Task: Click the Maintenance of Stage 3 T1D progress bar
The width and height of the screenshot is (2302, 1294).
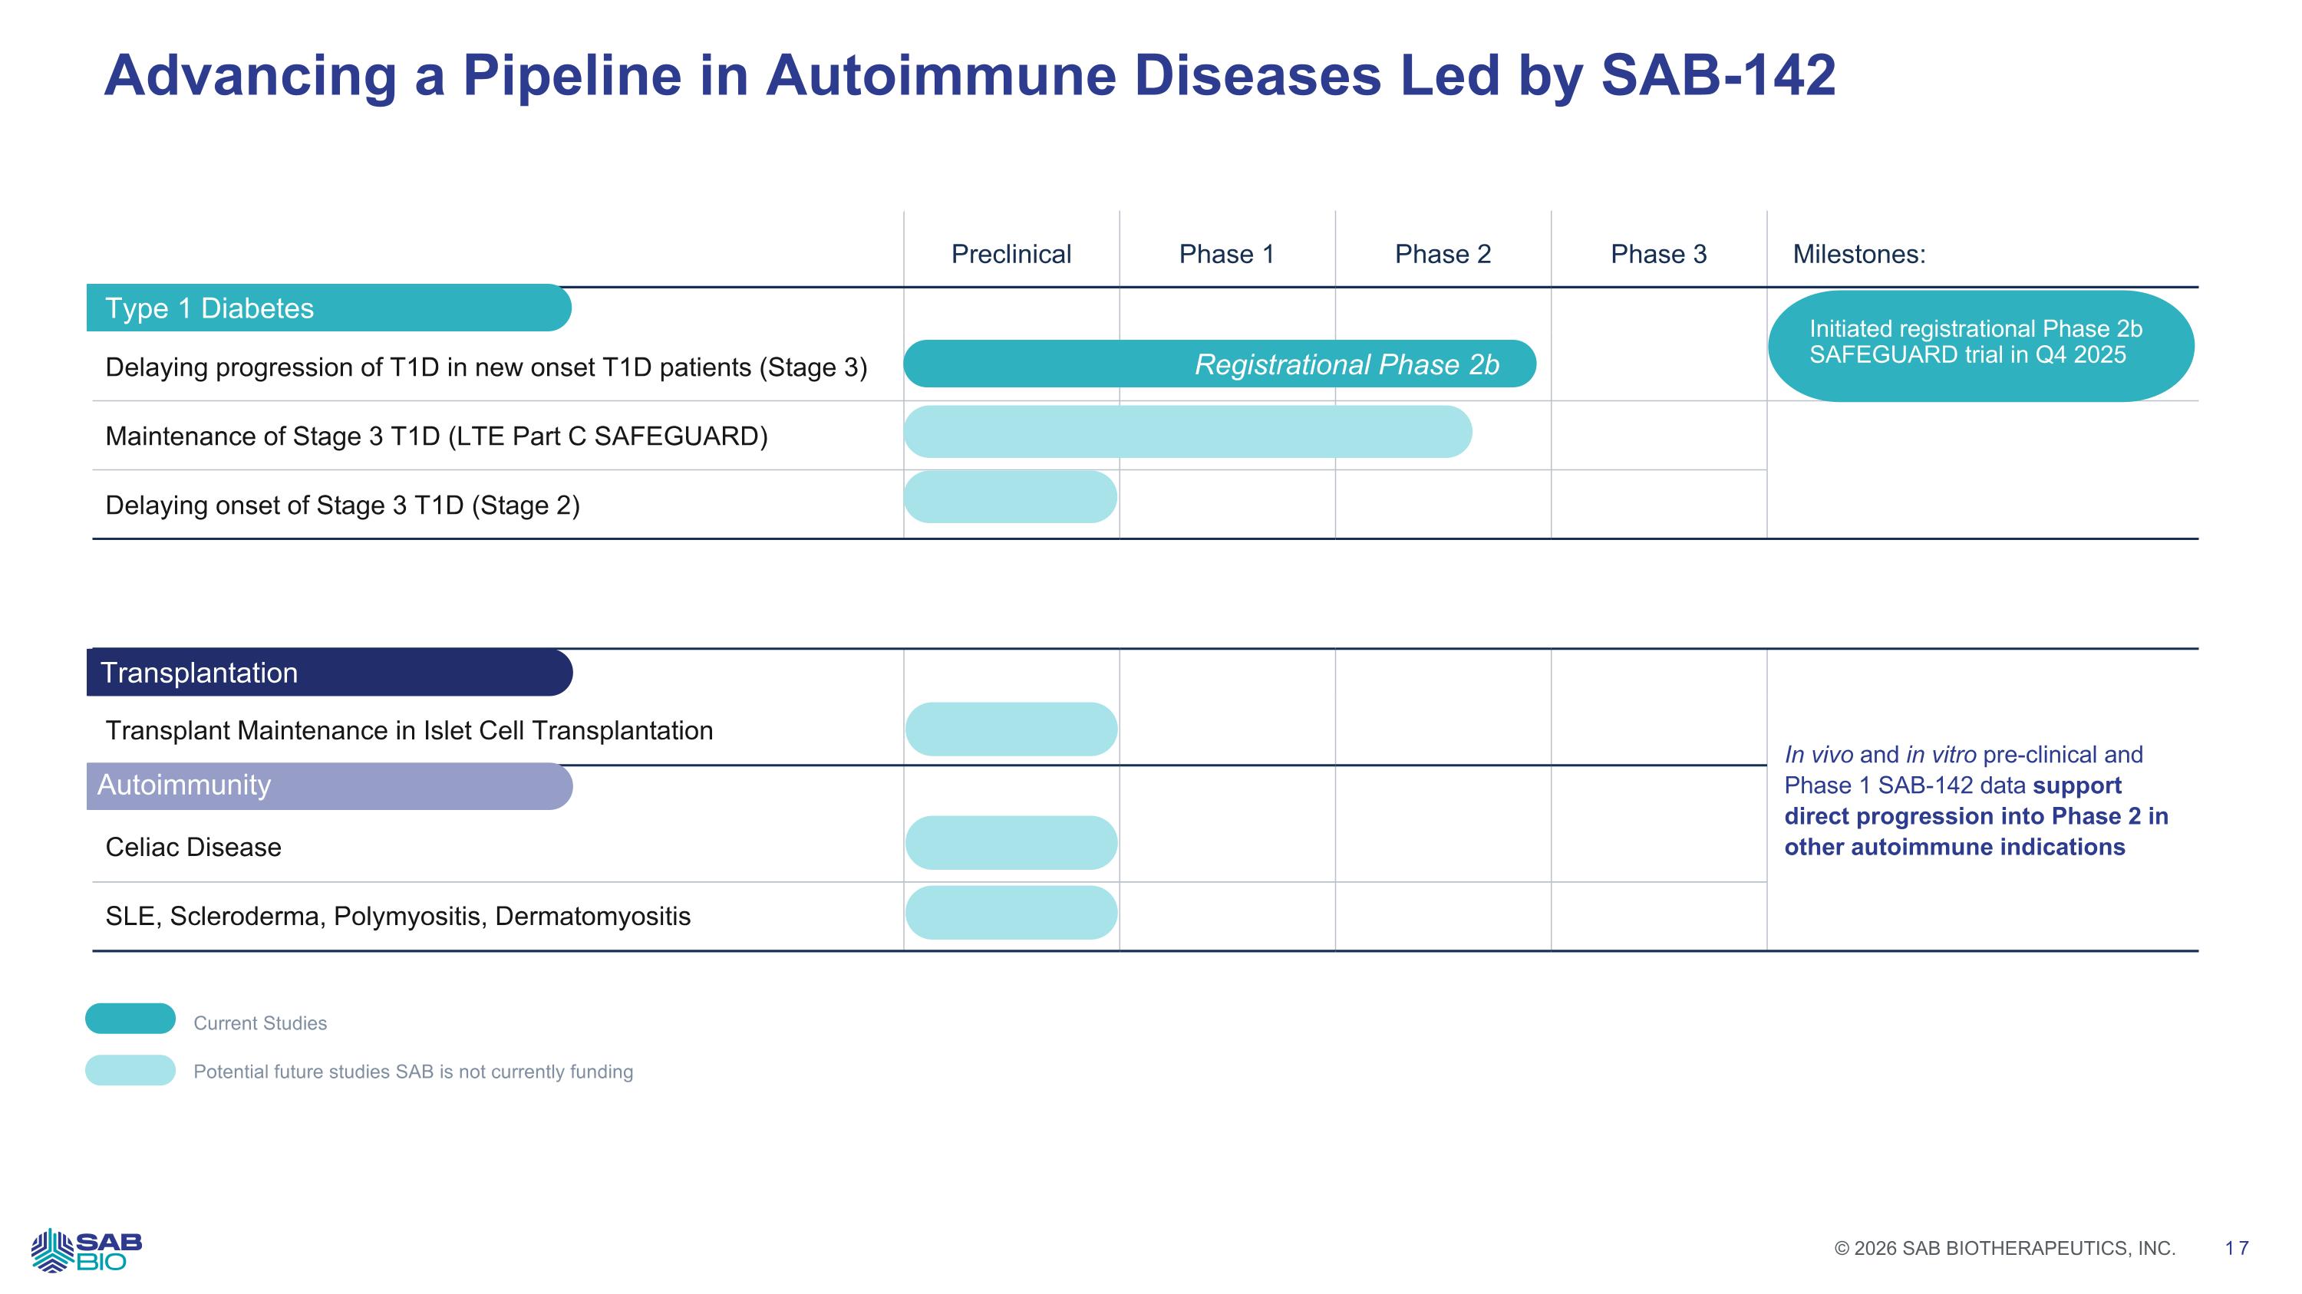Action: (1187, 432)
